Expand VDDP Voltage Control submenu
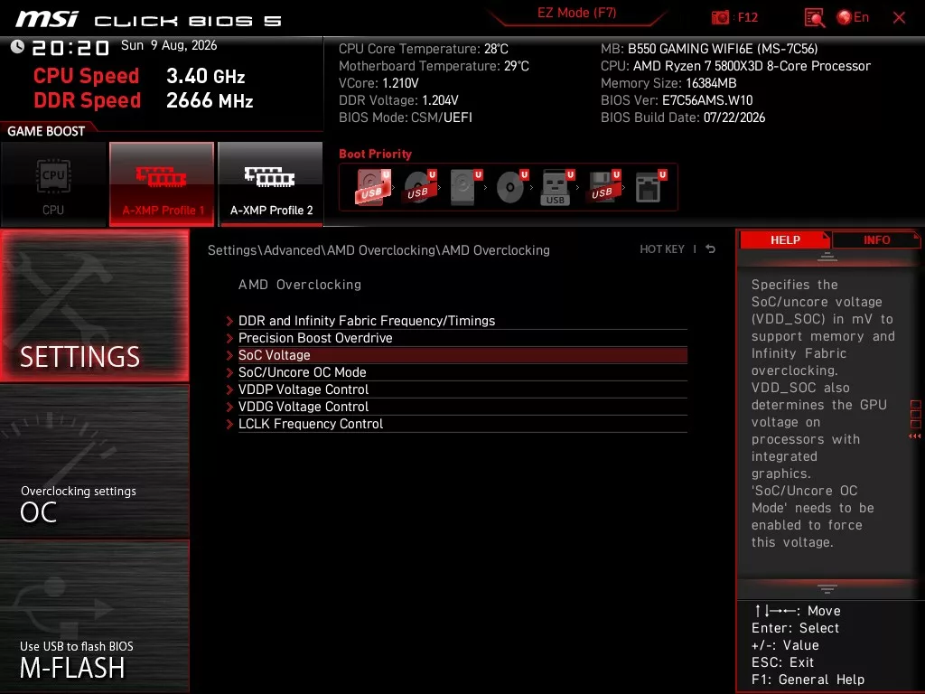This screenshot has height=694, width=925. point(456,389)
